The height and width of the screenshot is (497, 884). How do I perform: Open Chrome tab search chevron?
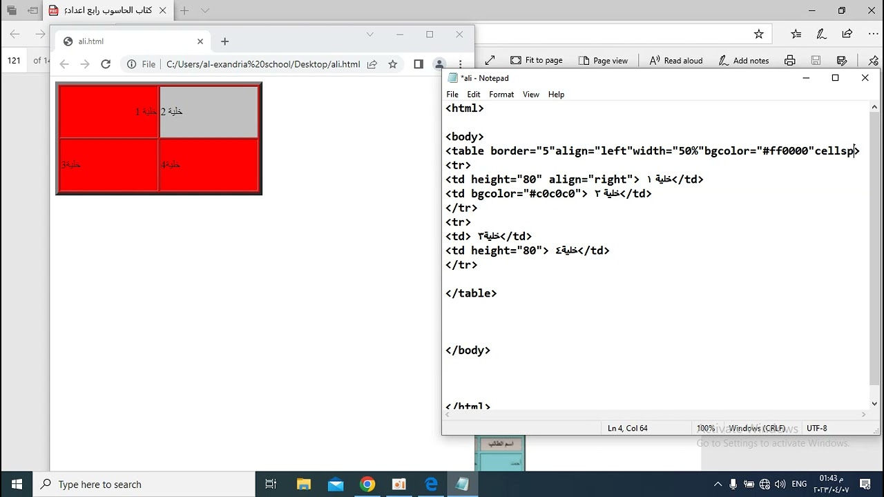click(x=369, y=35)
